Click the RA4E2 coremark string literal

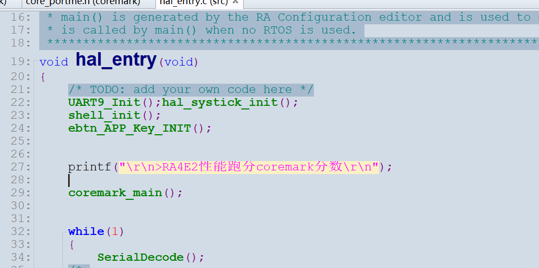click(x=248, y=167)
